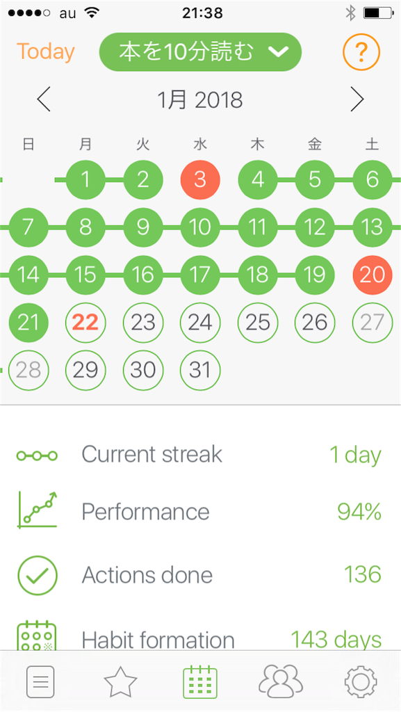The image size is (401, 712).
Task: Tap the 1月 2018 month title
Action: pos(200,100)
